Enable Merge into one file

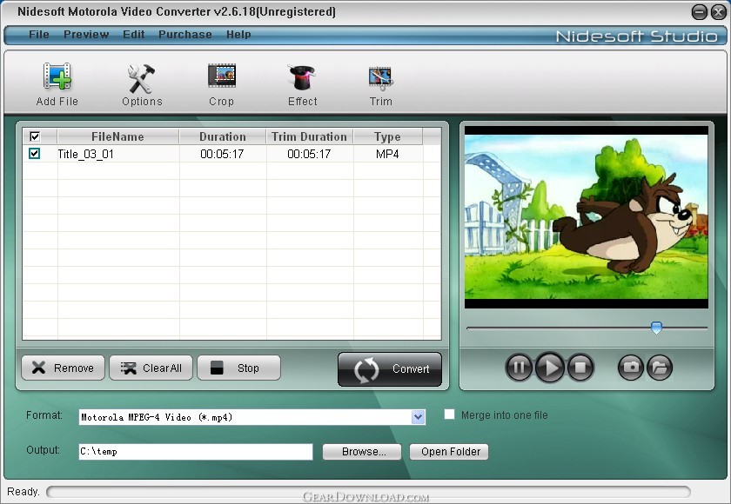click(x=449, y=414)
